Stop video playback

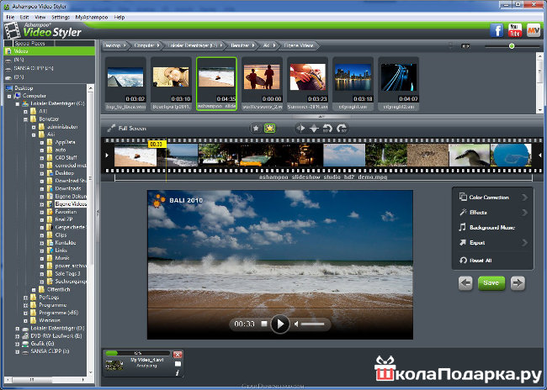click(x=264, y=324)
